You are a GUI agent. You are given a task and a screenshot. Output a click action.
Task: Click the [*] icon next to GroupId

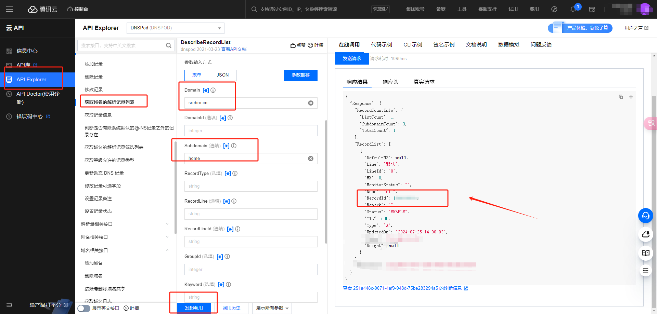(x=220, y=257)
